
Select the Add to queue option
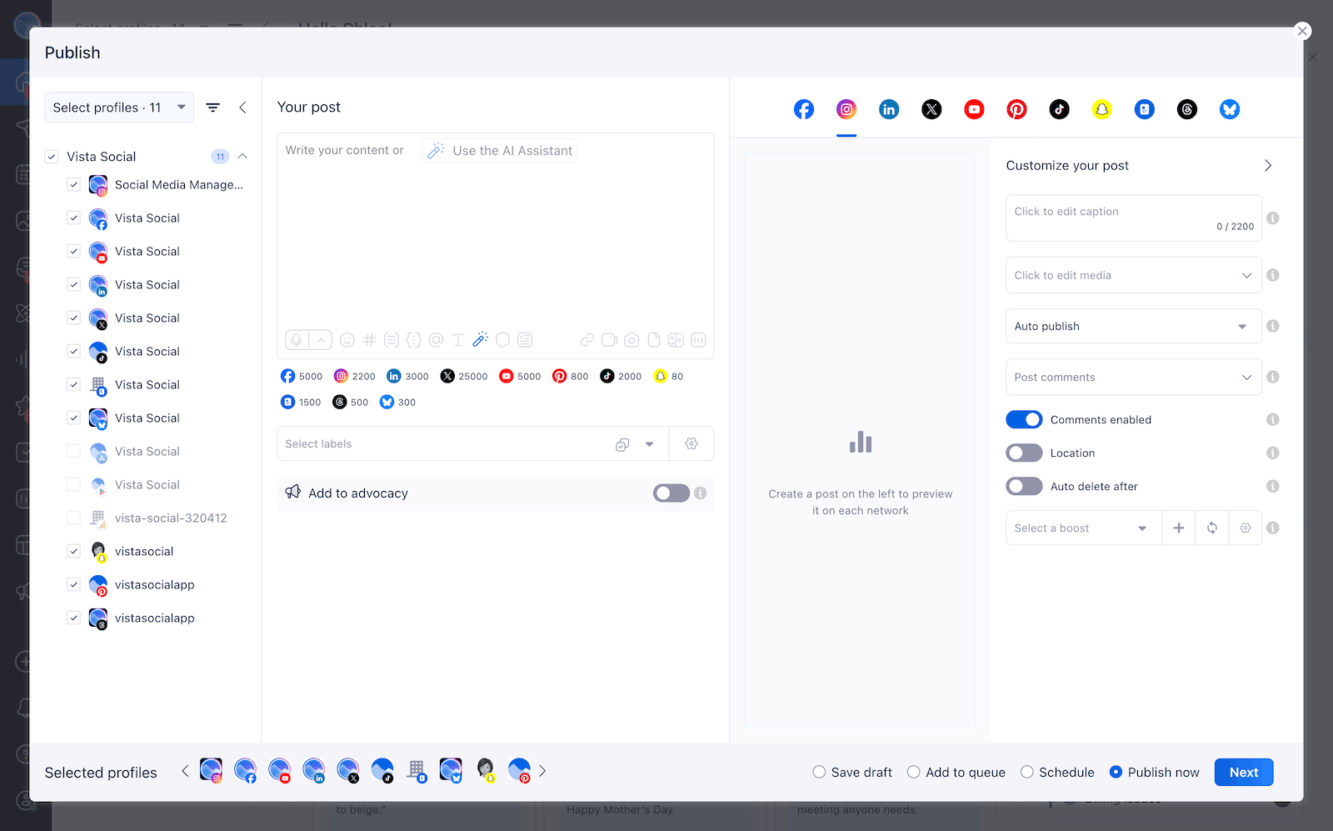tap(914, 772)
